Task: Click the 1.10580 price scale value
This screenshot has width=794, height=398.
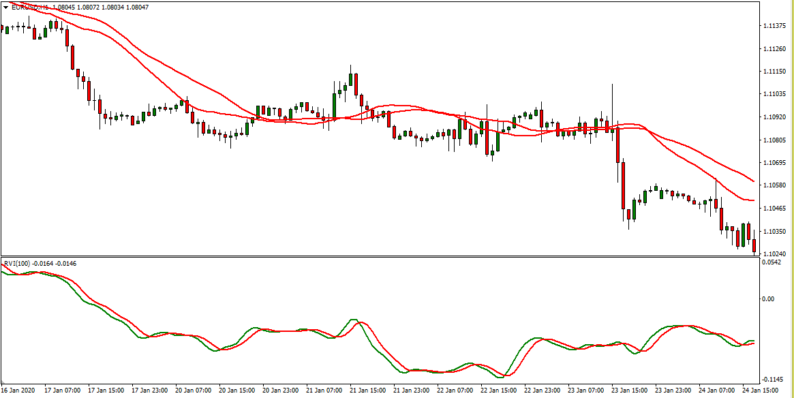Action: (775, 185)
